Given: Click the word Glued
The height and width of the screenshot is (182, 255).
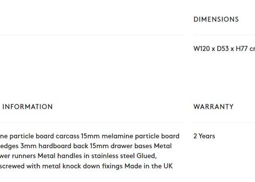Looking at the screenshot, I should tap(146, 156).
